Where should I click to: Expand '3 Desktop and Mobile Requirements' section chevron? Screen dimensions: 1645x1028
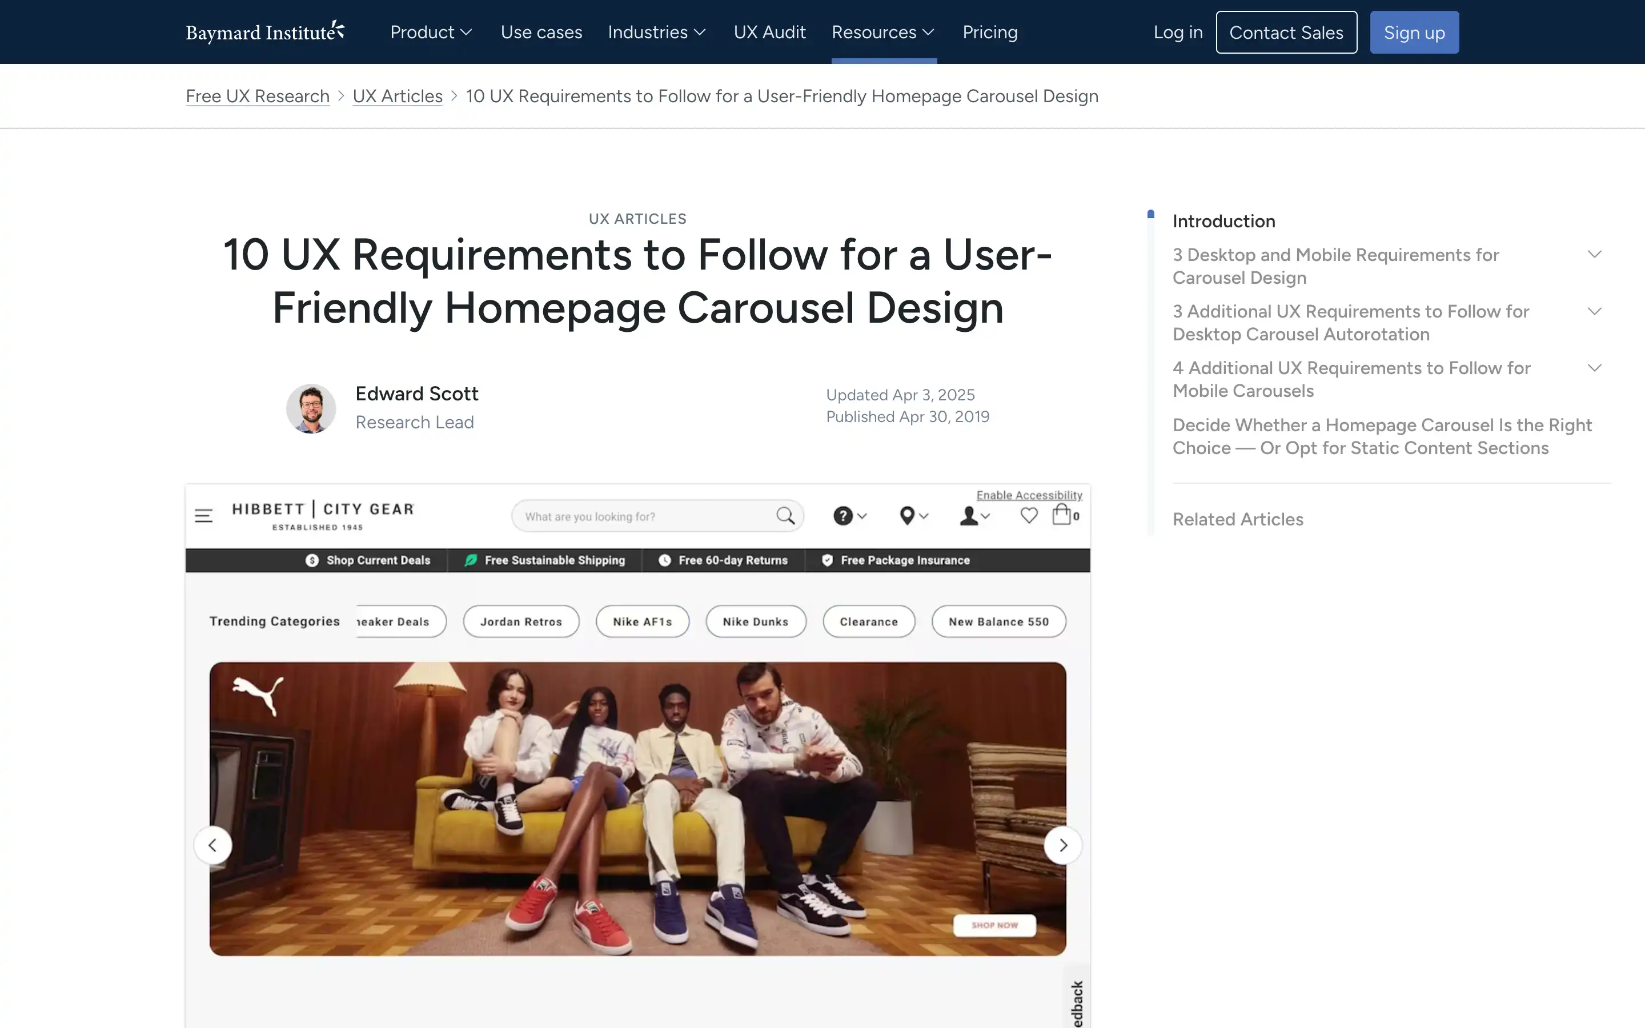[x=1595, y=254]
